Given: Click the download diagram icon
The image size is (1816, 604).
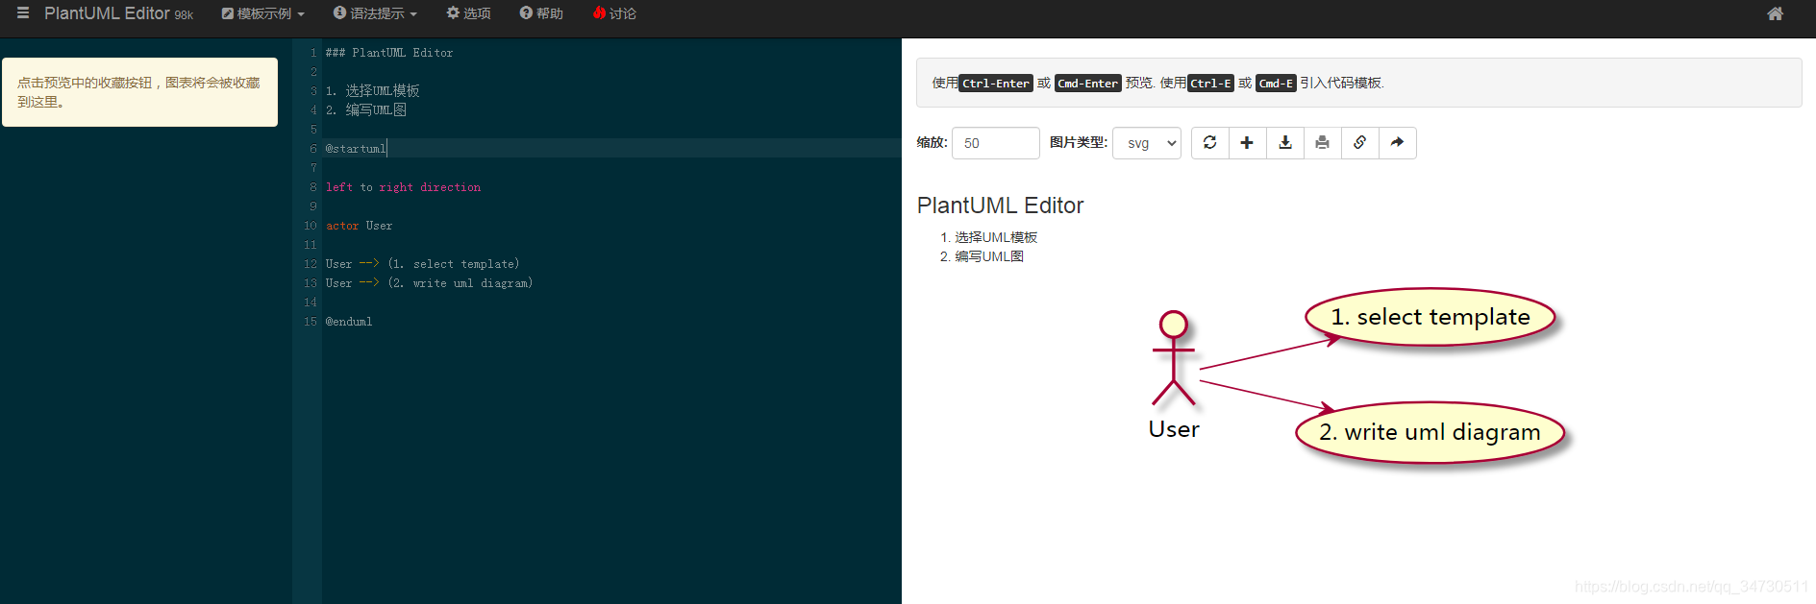Looking at the screenshot, I should point(1284,143).
